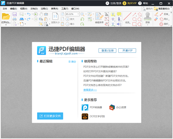Select the Distance measurement tool 距离
Viewport: 173px width, 139px height.
click(x=164, y=14)
